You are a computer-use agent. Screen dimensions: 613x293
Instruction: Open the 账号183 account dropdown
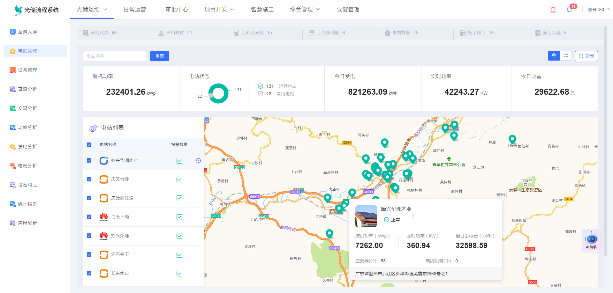click(599, 10)
